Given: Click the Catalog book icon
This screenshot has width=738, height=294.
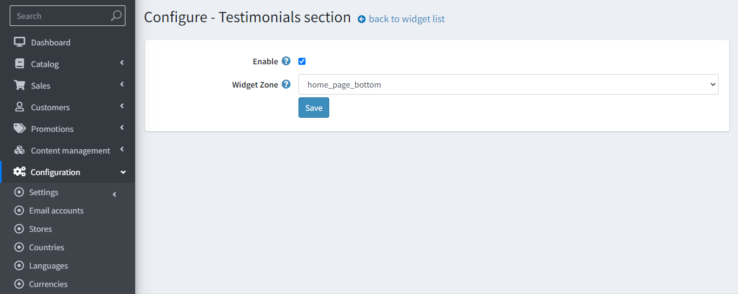Looking at the screenshot, I should [x=19, y=64].
